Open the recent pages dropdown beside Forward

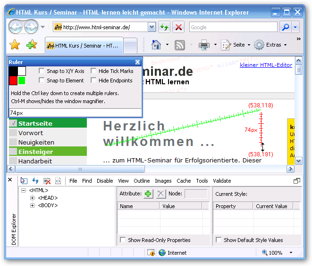point(43,27)
